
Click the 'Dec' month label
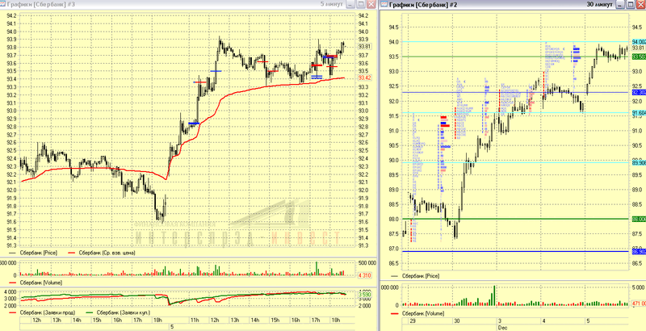[502, 327]
